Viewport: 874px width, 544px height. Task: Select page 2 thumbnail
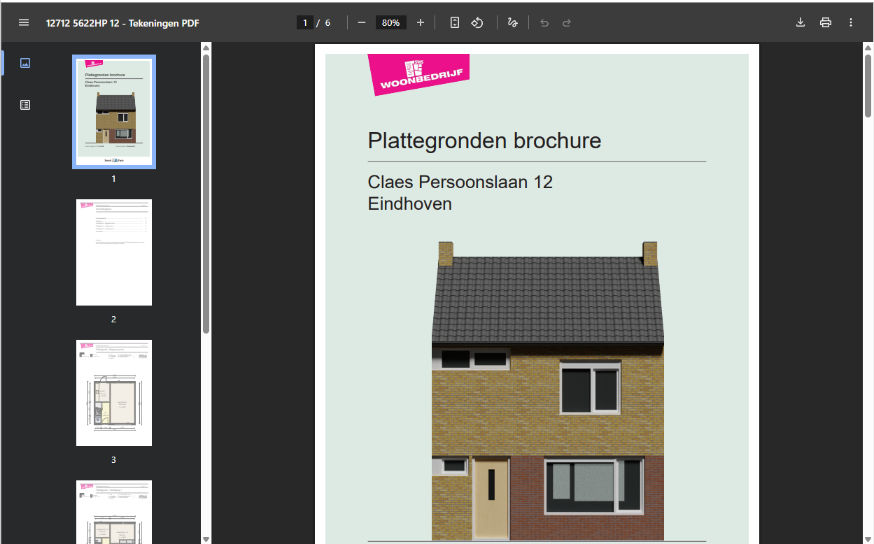(113, 252)
